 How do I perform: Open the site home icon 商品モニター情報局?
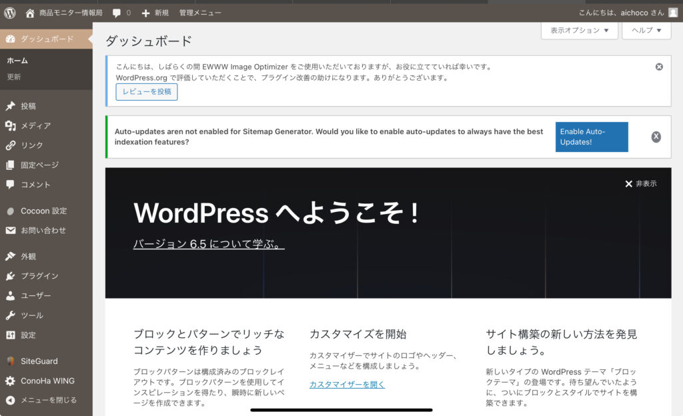[x=29, y=13]
